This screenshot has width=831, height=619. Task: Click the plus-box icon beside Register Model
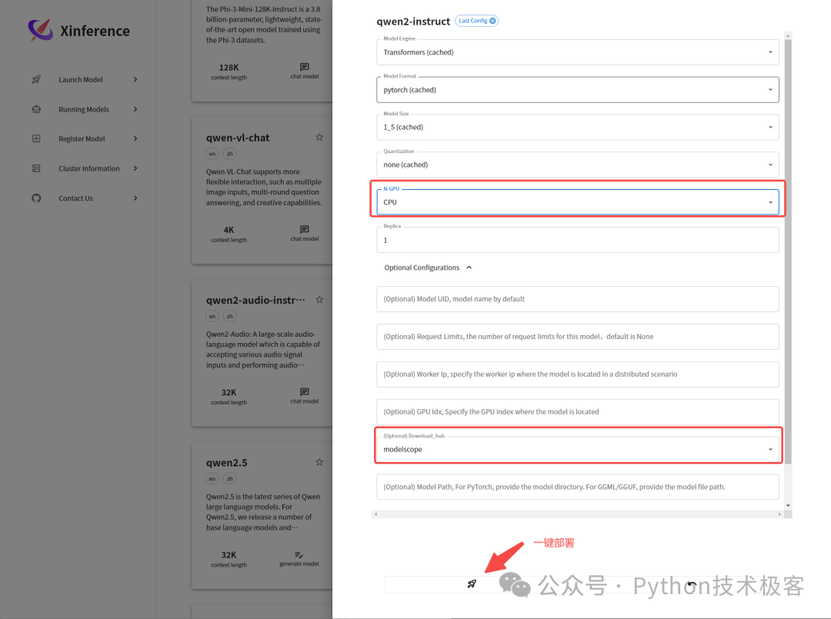coord(36,138)
